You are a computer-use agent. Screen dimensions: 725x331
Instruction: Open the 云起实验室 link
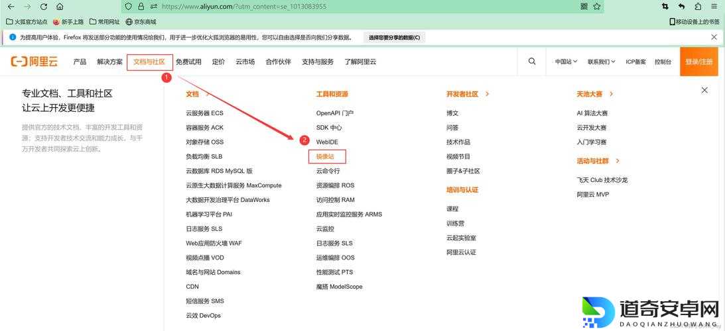pos(462,238)
